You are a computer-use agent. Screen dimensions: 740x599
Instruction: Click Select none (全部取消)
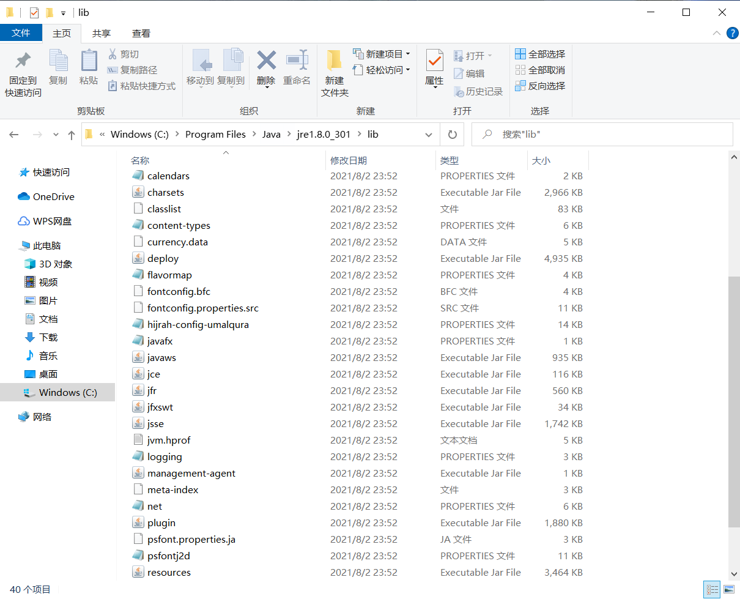click(540, 70)
